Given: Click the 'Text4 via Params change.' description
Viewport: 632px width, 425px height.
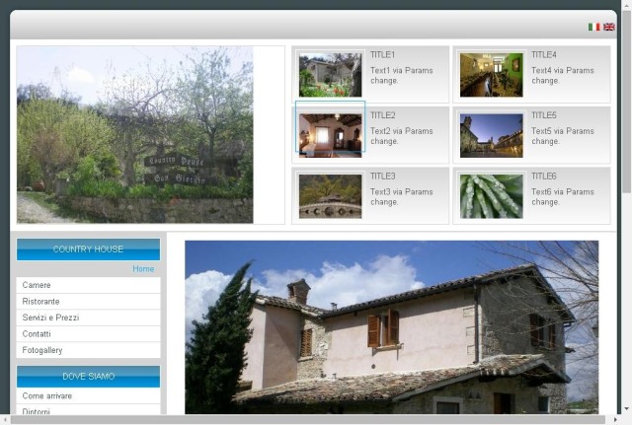Looking at the screenshot, I should click(x=563, y=75).
